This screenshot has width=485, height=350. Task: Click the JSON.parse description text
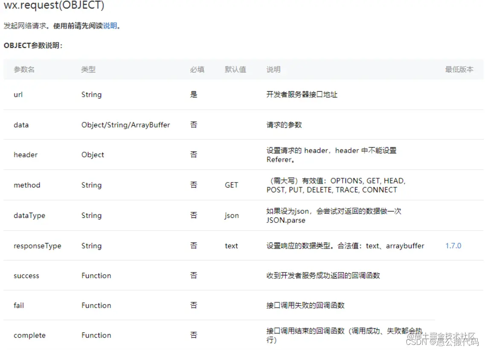click(334, 216)
